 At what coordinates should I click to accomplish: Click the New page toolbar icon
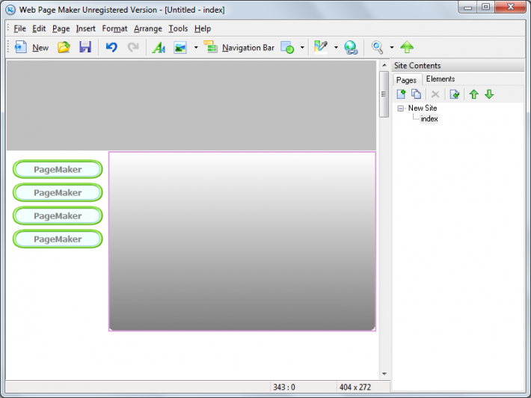click(21, 47)
